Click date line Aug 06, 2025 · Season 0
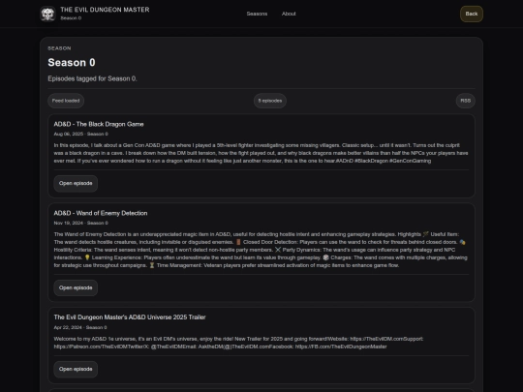Viewport: 523px width, 392px height. (x=80, y=134)
